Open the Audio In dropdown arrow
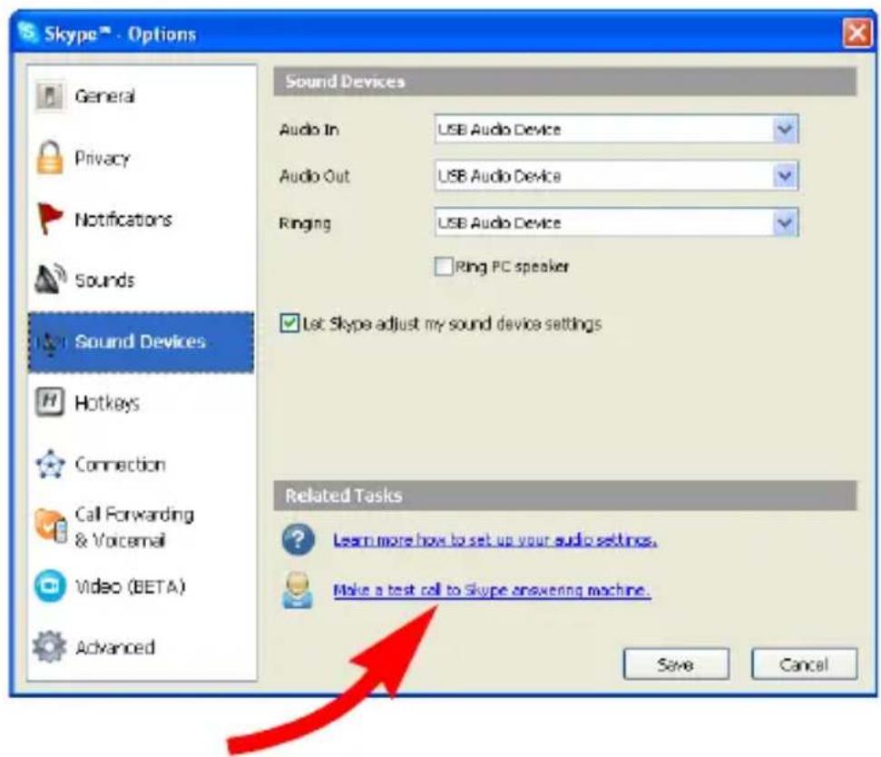 pos(785,130)
